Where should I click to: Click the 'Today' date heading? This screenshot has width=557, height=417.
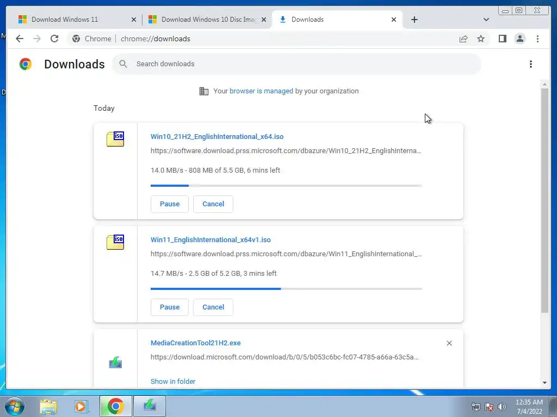104,108
